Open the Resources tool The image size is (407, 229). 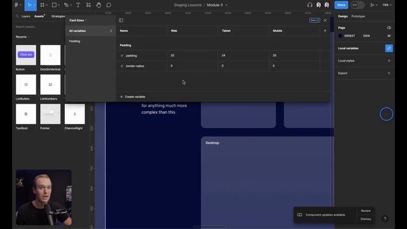tap(88, 5)
